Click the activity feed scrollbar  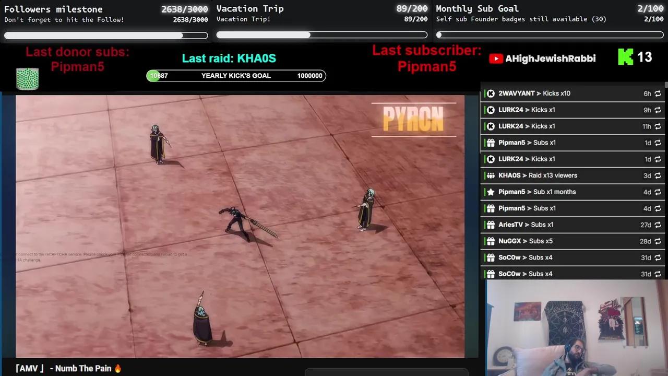(x=666, y=85)
